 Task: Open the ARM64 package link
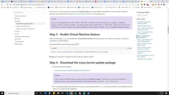(x=95, y=79)
